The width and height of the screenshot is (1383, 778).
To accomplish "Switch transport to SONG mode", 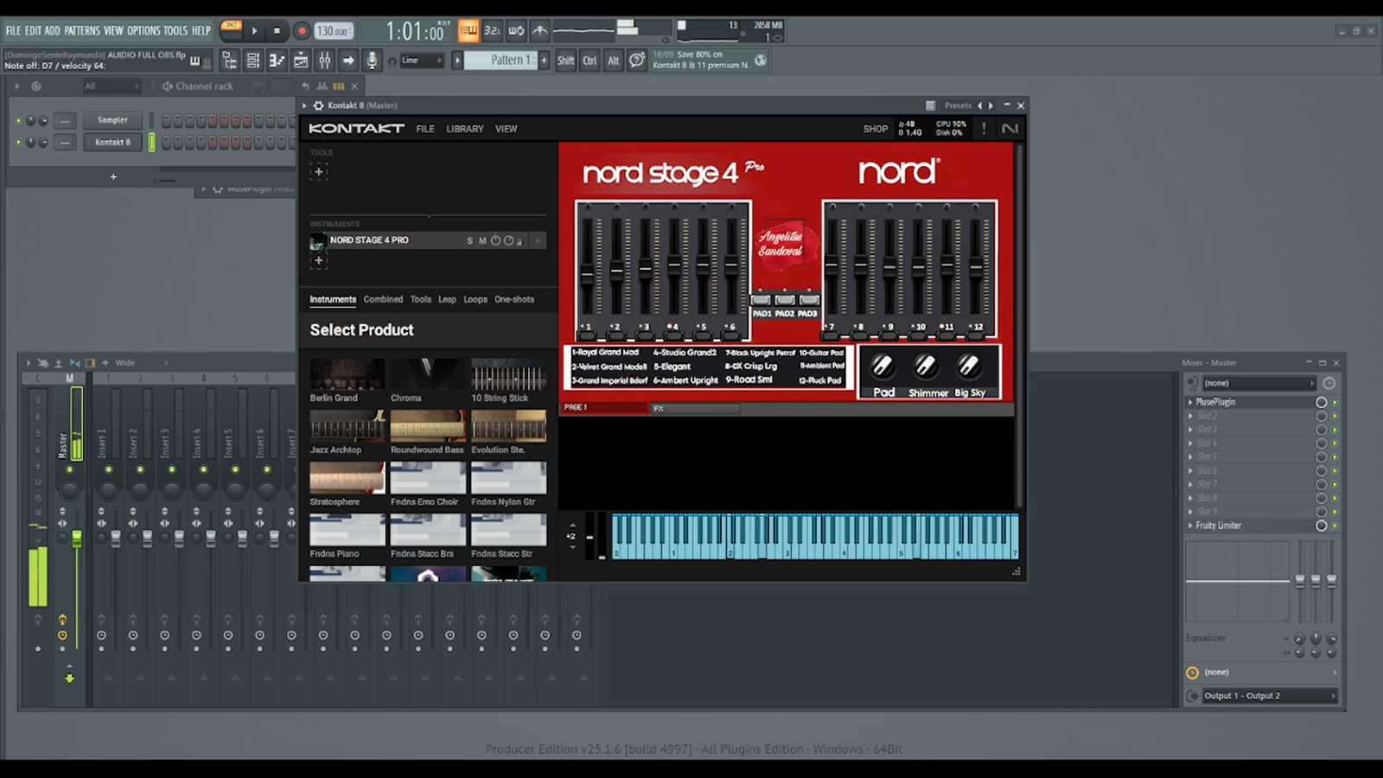I will (x=232, y=35).
